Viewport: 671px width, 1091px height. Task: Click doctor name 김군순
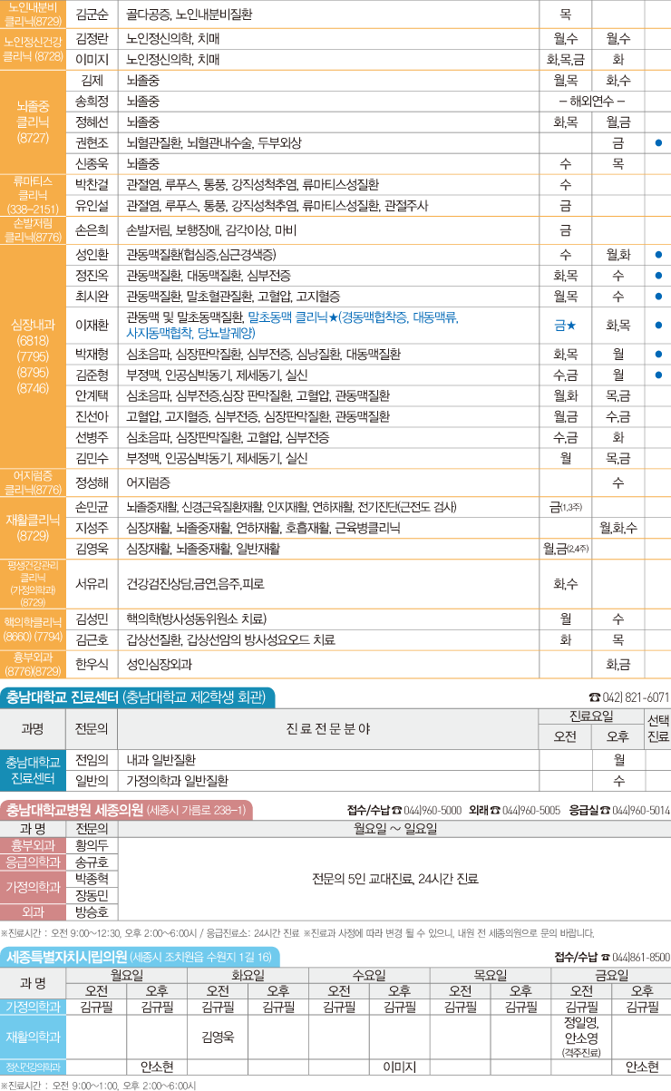click(92, 15)
